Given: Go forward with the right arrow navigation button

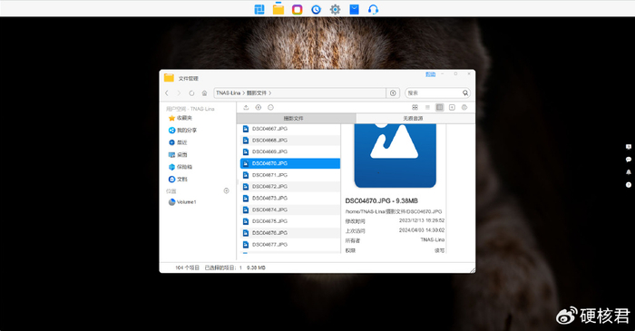Looking at the screenshot, I should point(179,93).
